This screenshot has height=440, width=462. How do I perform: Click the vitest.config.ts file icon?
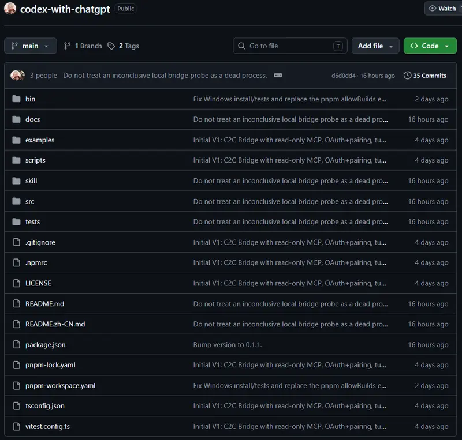(17, 426)
